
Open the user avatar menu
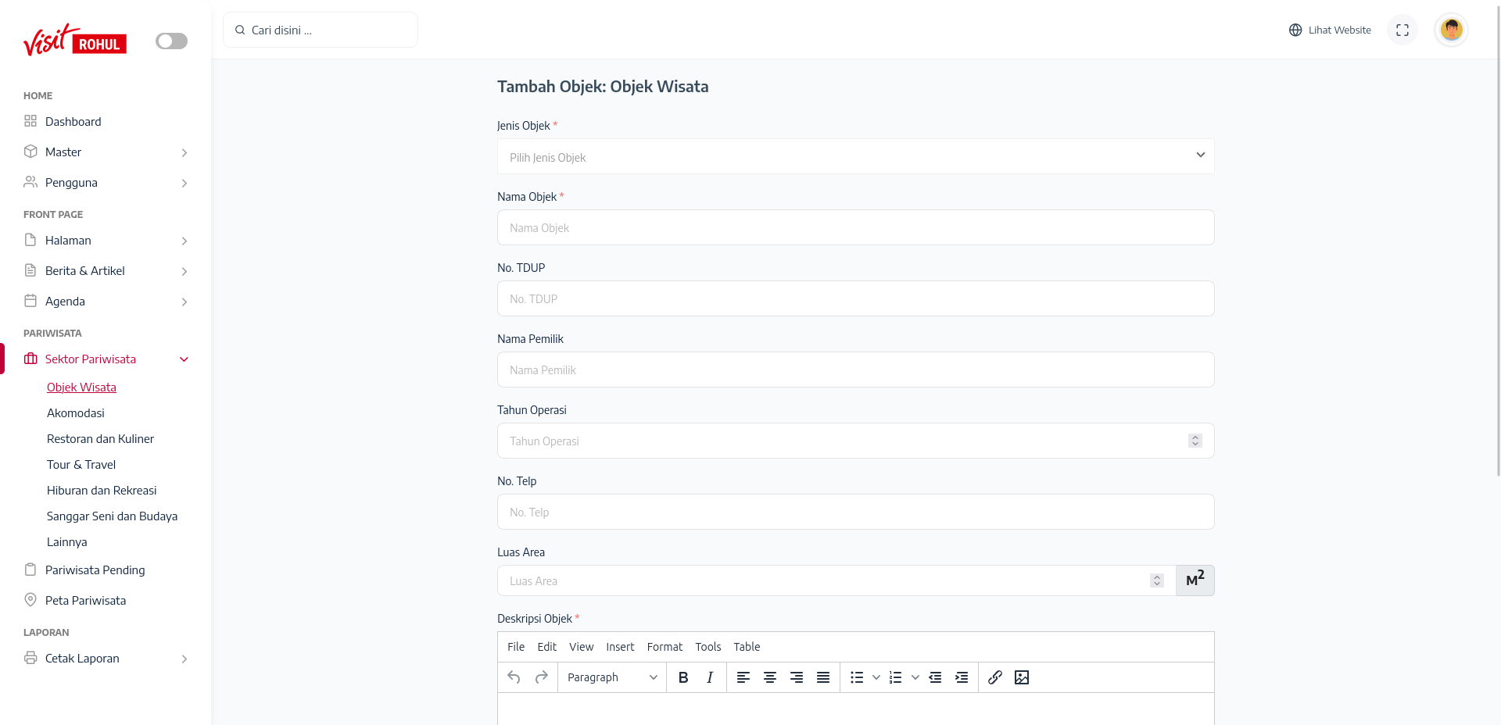[x=1452, y=30]
